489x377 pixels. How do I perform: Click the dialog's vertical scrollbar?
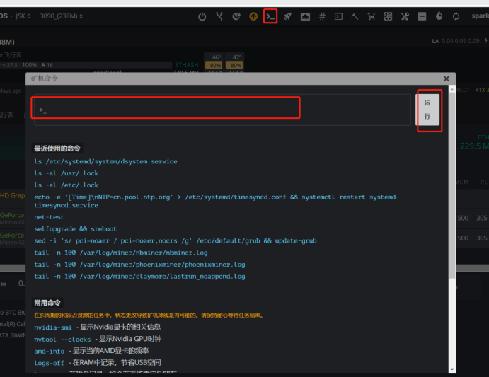(x=451, y=184)
